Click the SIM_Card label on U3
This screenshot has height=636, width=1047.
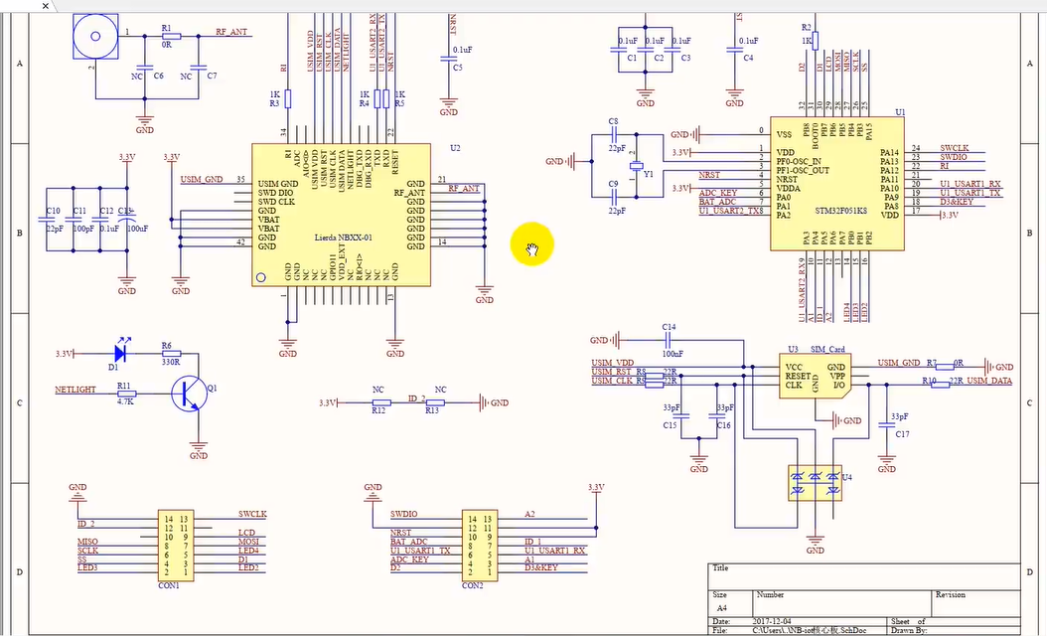click(828, 350)
